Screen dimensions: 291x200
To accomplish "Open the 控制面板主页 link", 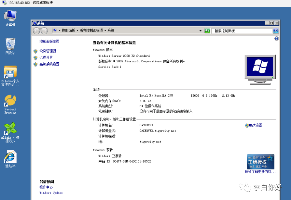I will (x=49, y=41).
